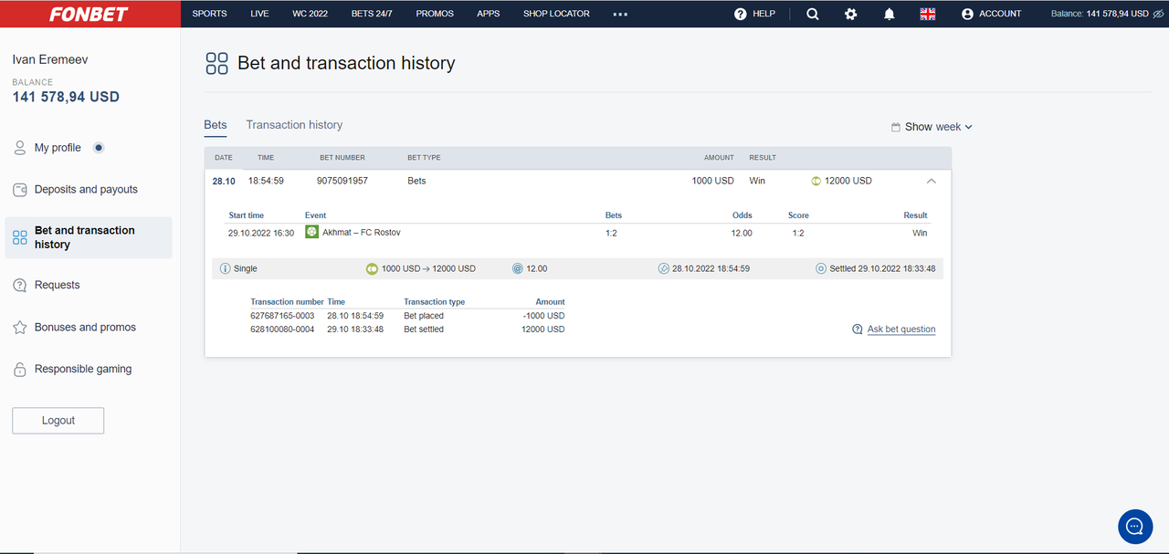Open the live chat bubble
1169x554 pixels.
(1135, 527)
